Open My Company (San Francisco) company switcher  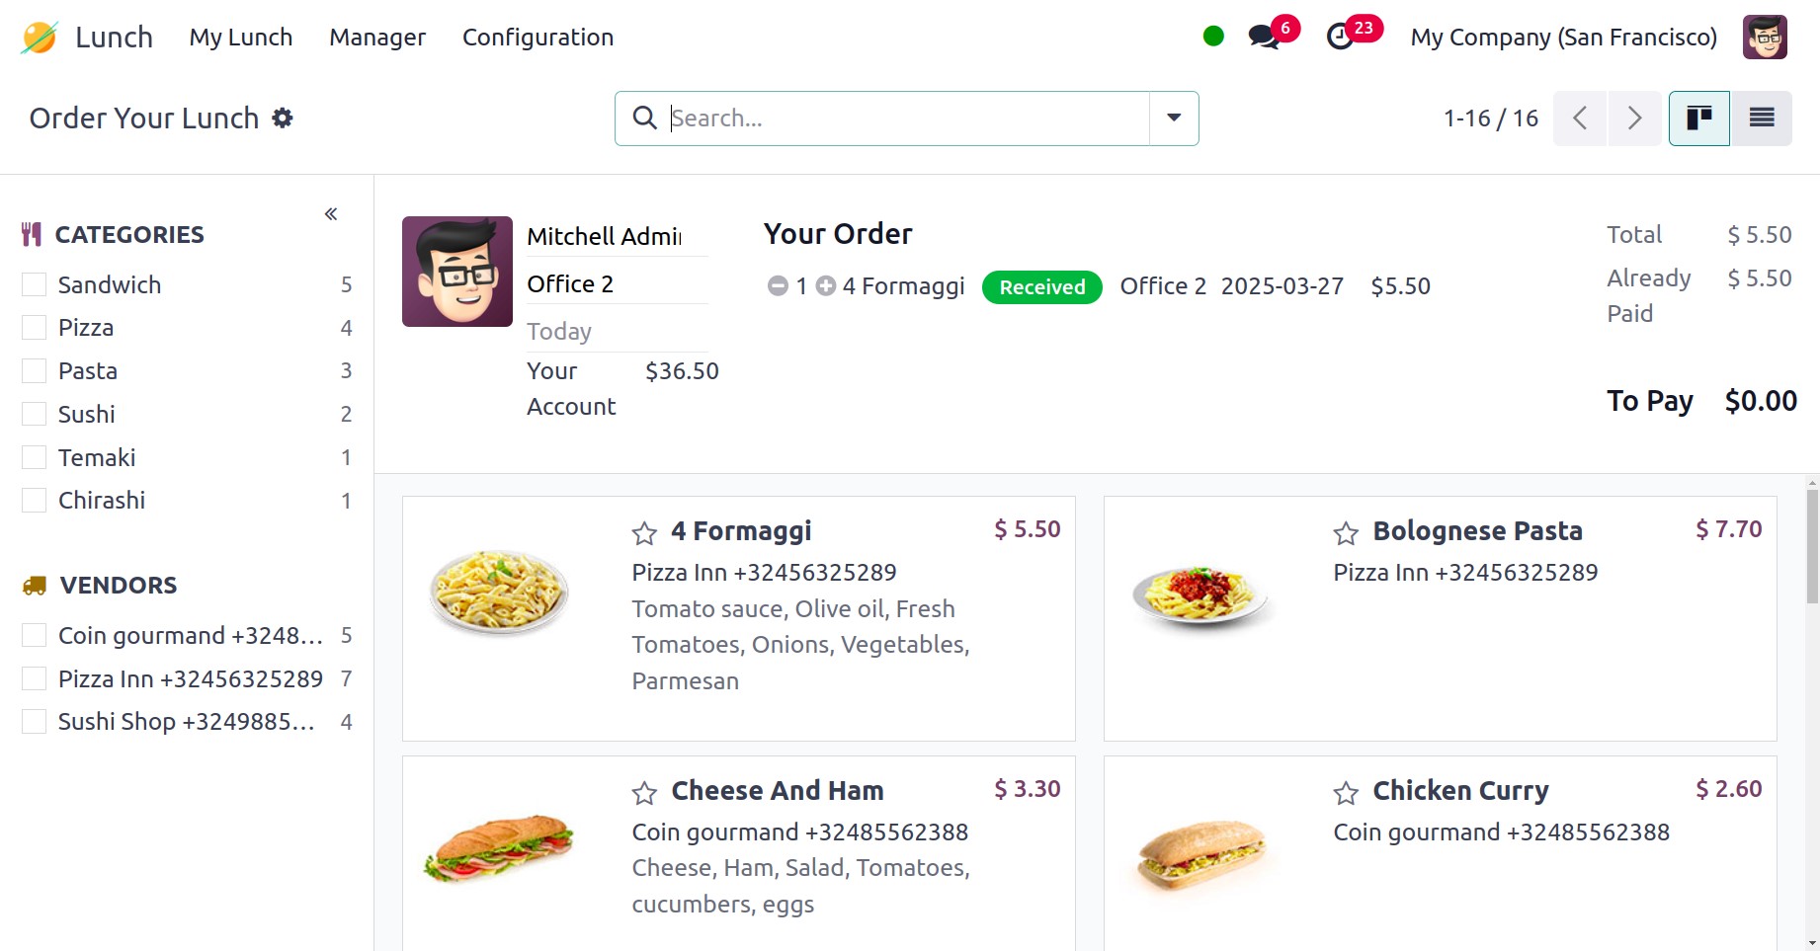[x=1563, y=38]
